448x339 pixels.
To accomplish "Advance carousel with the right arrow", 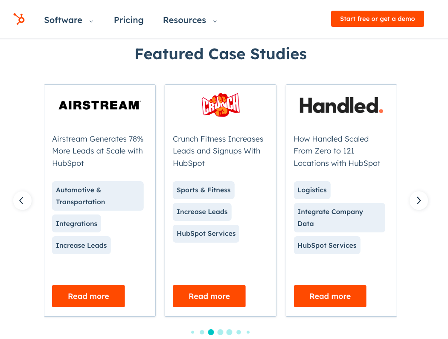I will [419, 200].
